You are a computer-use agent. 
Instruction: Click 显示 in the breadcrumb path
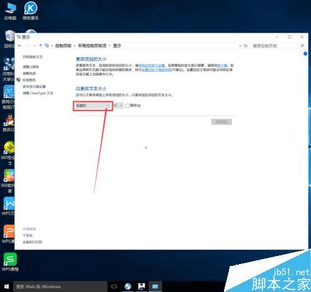tap(117, 46)
